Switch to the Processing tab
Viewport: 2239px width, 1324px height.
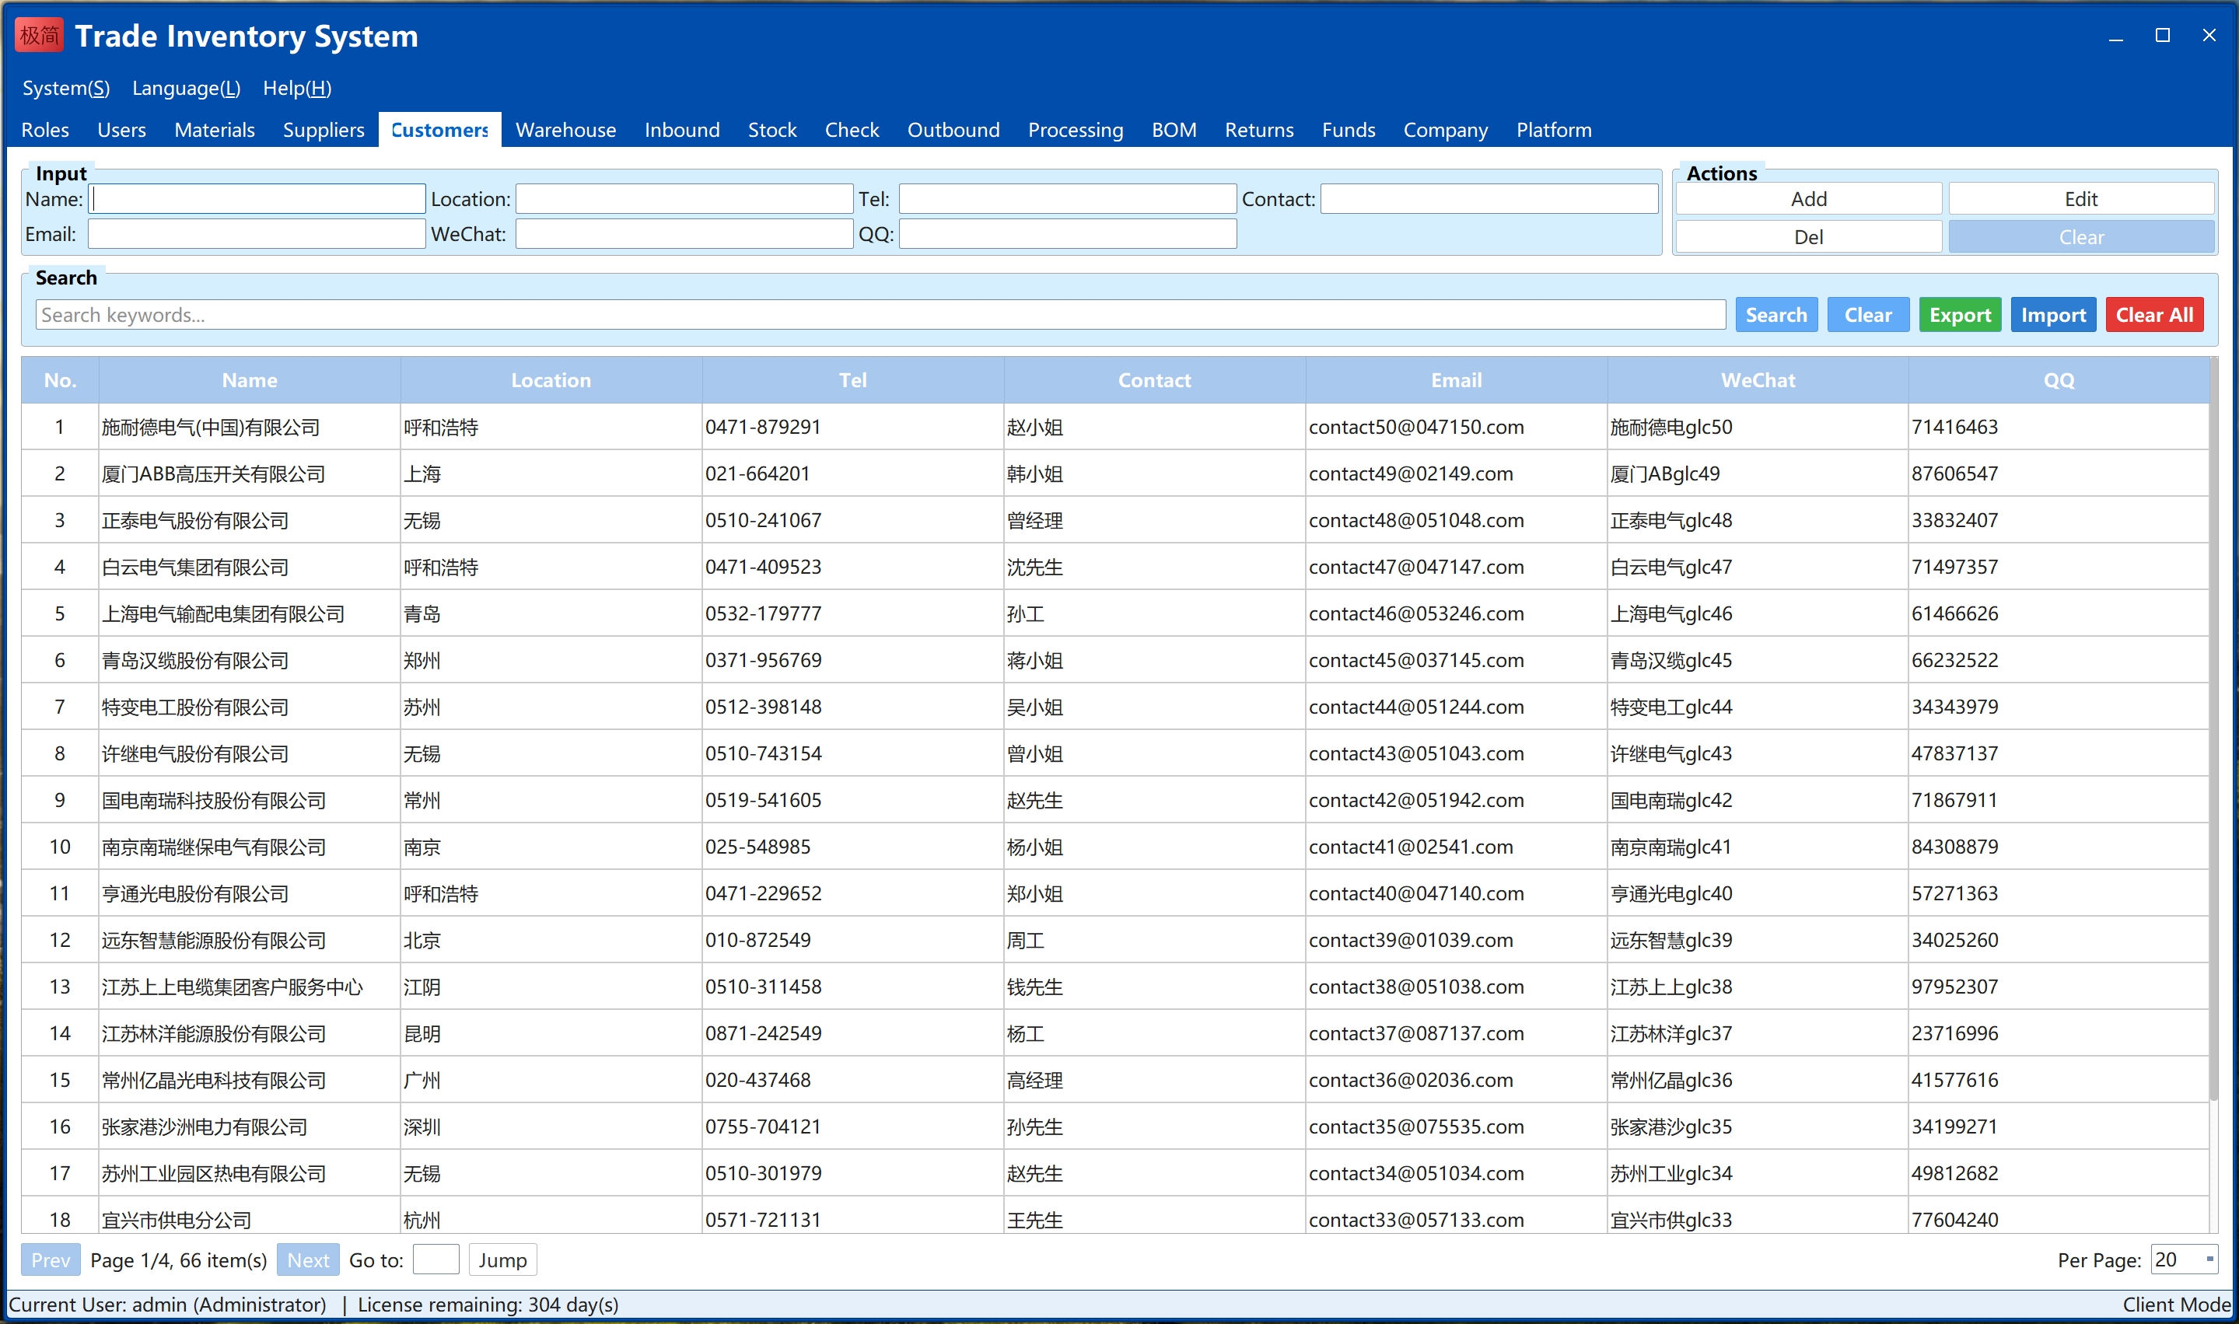pyautogui.click(x=1076, y=131)
